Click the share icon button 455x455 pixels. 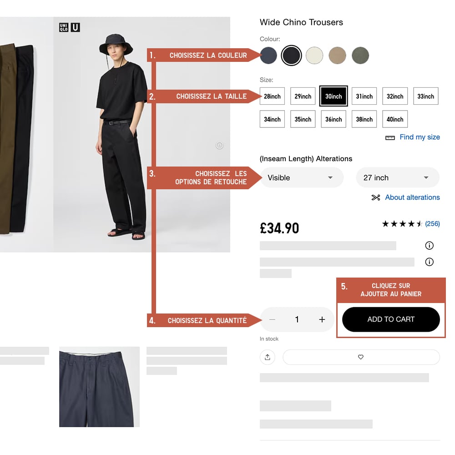(x=267, y=357)
